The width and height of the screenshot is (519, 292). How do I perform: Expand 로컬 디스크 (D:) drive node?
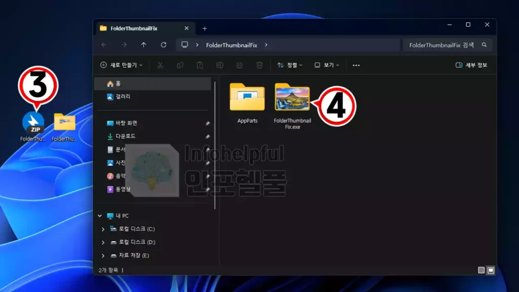click(x=103, y=242)
